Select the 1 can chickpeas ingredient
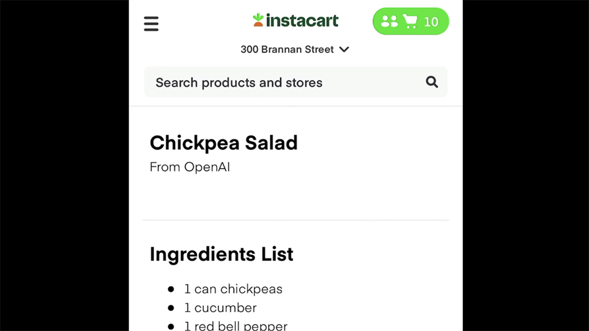 point(233,289)
